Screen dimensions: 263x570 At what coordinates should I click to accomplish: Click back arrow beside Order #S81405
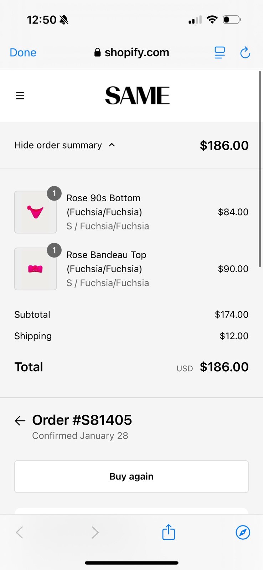pos(20,421)
